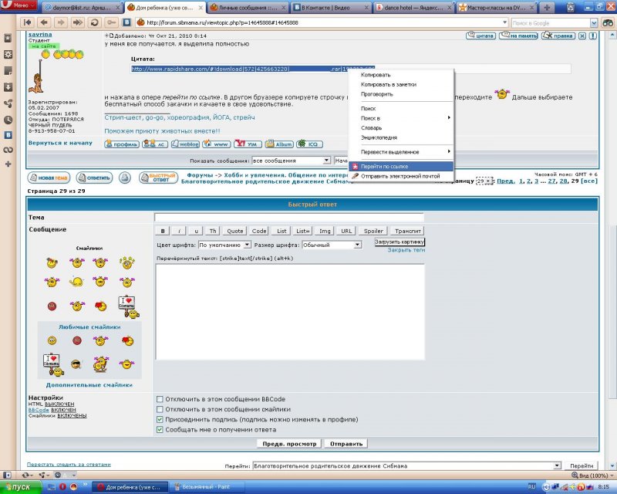
Task: Open the binoculars icon beside Google search
Action: pyautogui.click(x=608, y=23)
